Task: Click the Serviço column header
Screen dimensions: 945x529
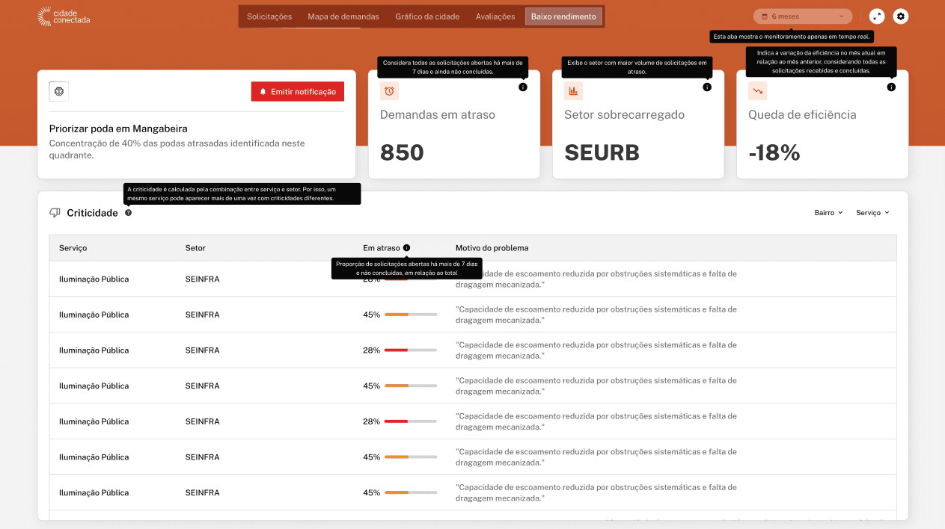Action: coord(73,248)
